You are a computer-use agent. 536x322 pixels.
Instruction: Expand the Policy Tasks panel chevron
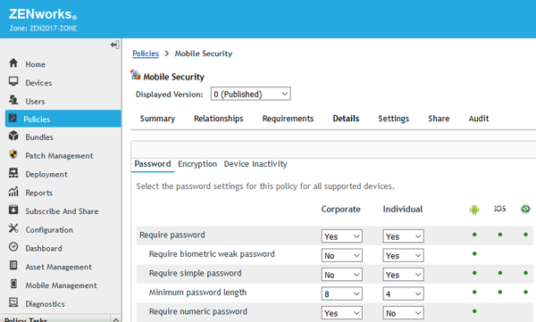pyautogui.click(x=116, y=319)
